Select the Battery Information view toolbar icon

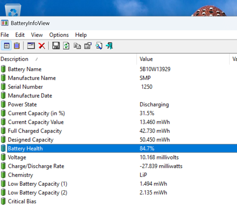pyautogui.click(x=6, y=46)
